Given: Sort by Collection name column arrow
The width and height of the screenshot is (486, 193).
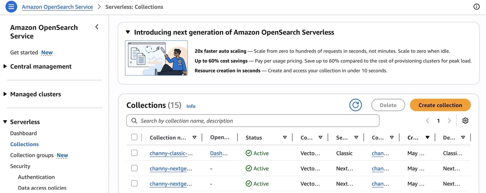Looking at the screenshot, I should pyautogui.click(x=194, y=138).
